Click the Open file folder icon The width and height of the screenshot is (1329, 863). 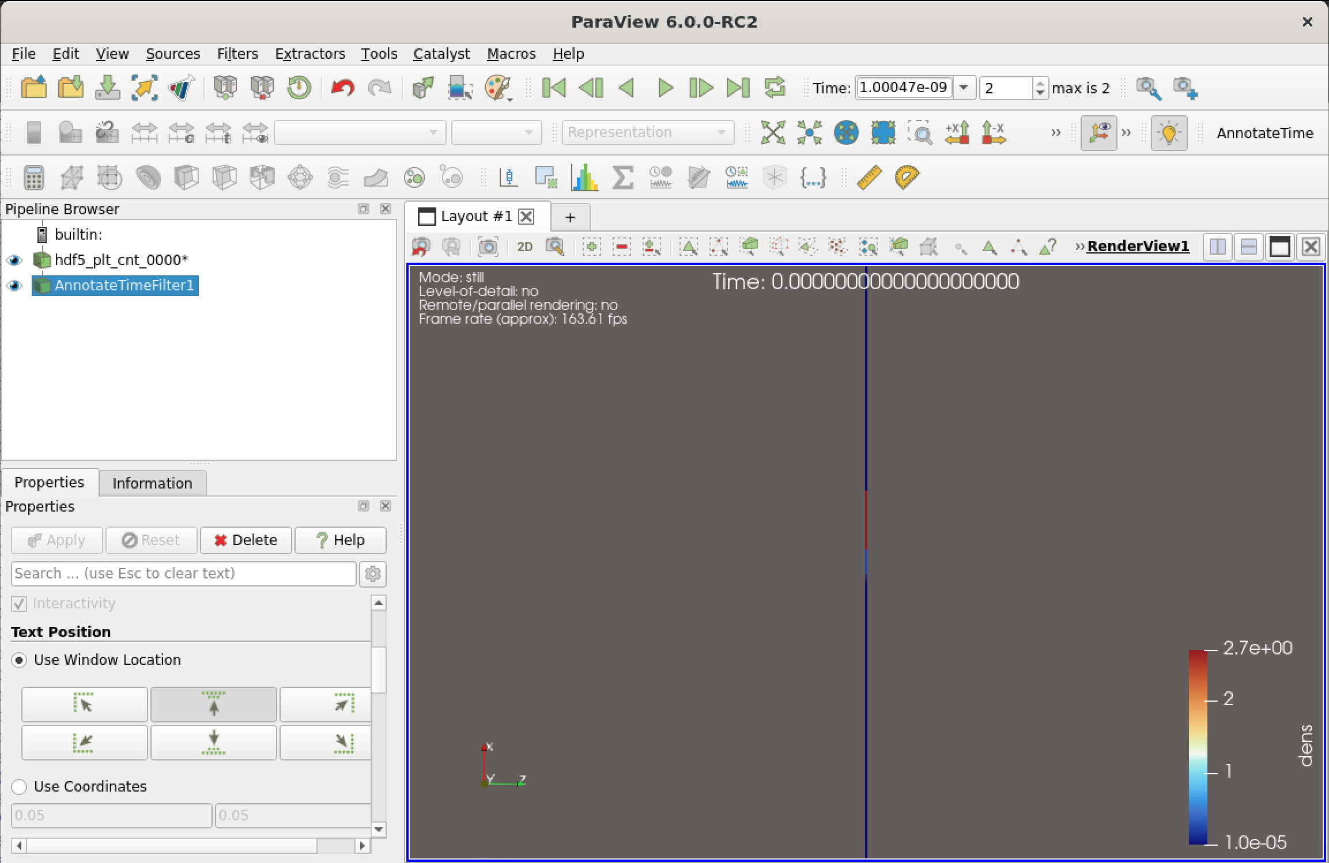coord(34,88)
